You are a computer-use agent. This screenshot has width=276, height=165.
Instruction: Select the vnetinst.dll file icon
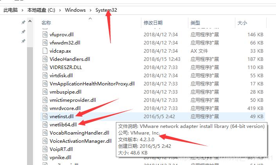[x=45, y=116]
